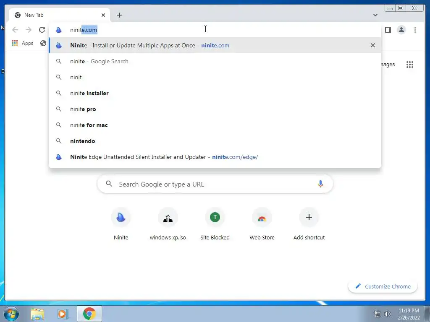Screen dimensions: 430x322
Task: Launch Windows Media Player from taskbar
Action: [x=63, y=314]
